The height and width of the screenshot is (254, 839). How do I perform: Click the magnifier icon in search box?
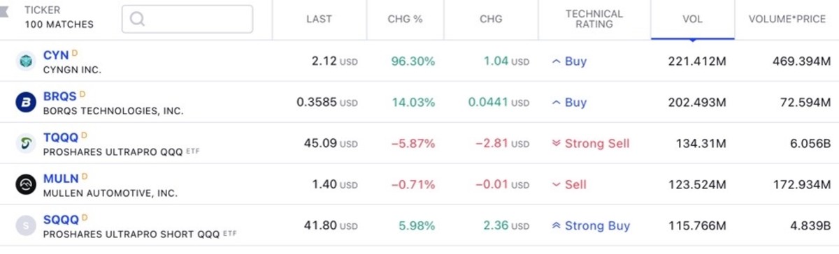[x=137, y=20]
